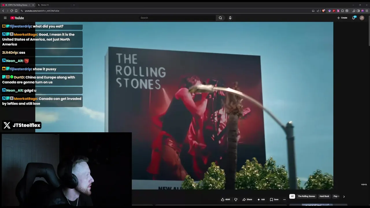The width and height of the screenshot is (370, 208).
Task: Click the webcam overlay of the streamer
Action: coord(66,169)
